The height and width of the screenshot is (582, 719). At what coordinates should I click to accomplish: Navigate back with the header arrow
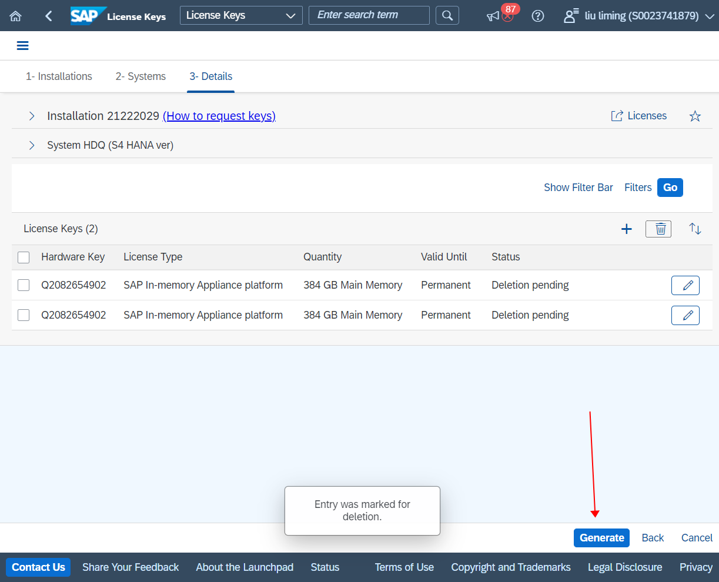click(49, 16)
